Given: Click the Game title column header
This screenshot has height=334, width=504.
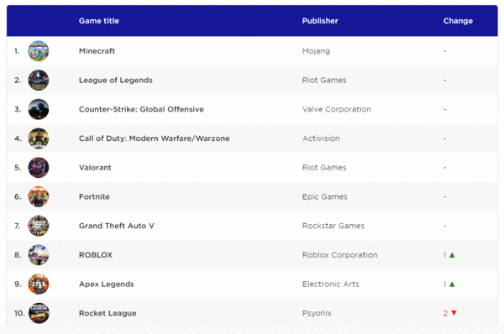Looking at the screenshot, I should (x=99, y=21).
